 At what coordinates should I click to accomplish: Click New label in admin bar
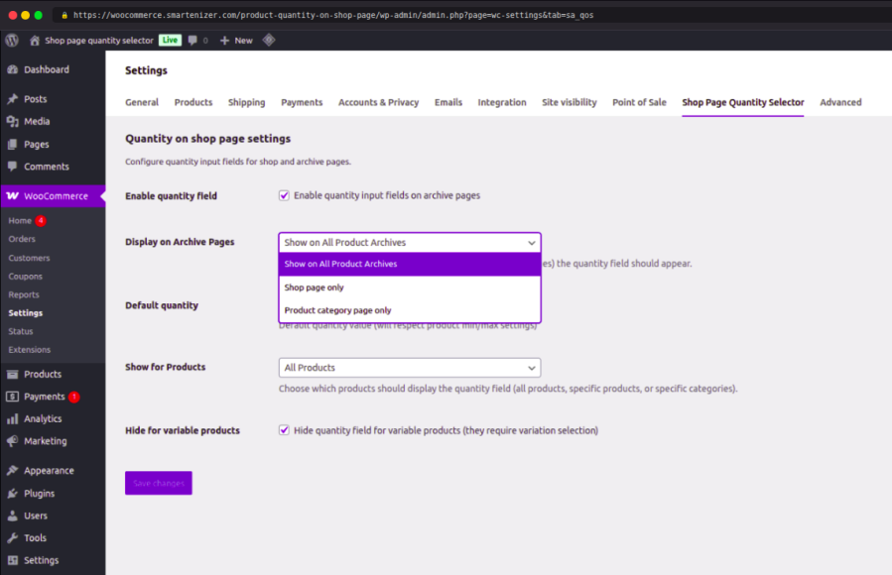[x=243, y=41]
